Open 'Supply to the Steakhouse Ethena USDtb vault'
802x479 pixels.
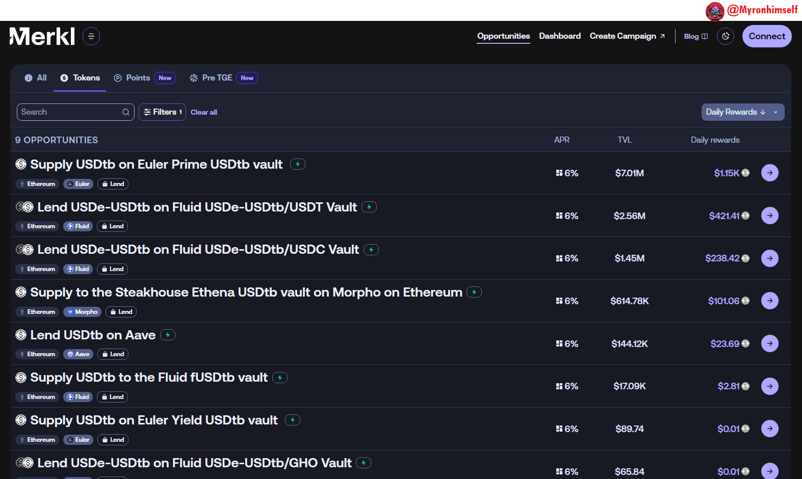point(246,292)
